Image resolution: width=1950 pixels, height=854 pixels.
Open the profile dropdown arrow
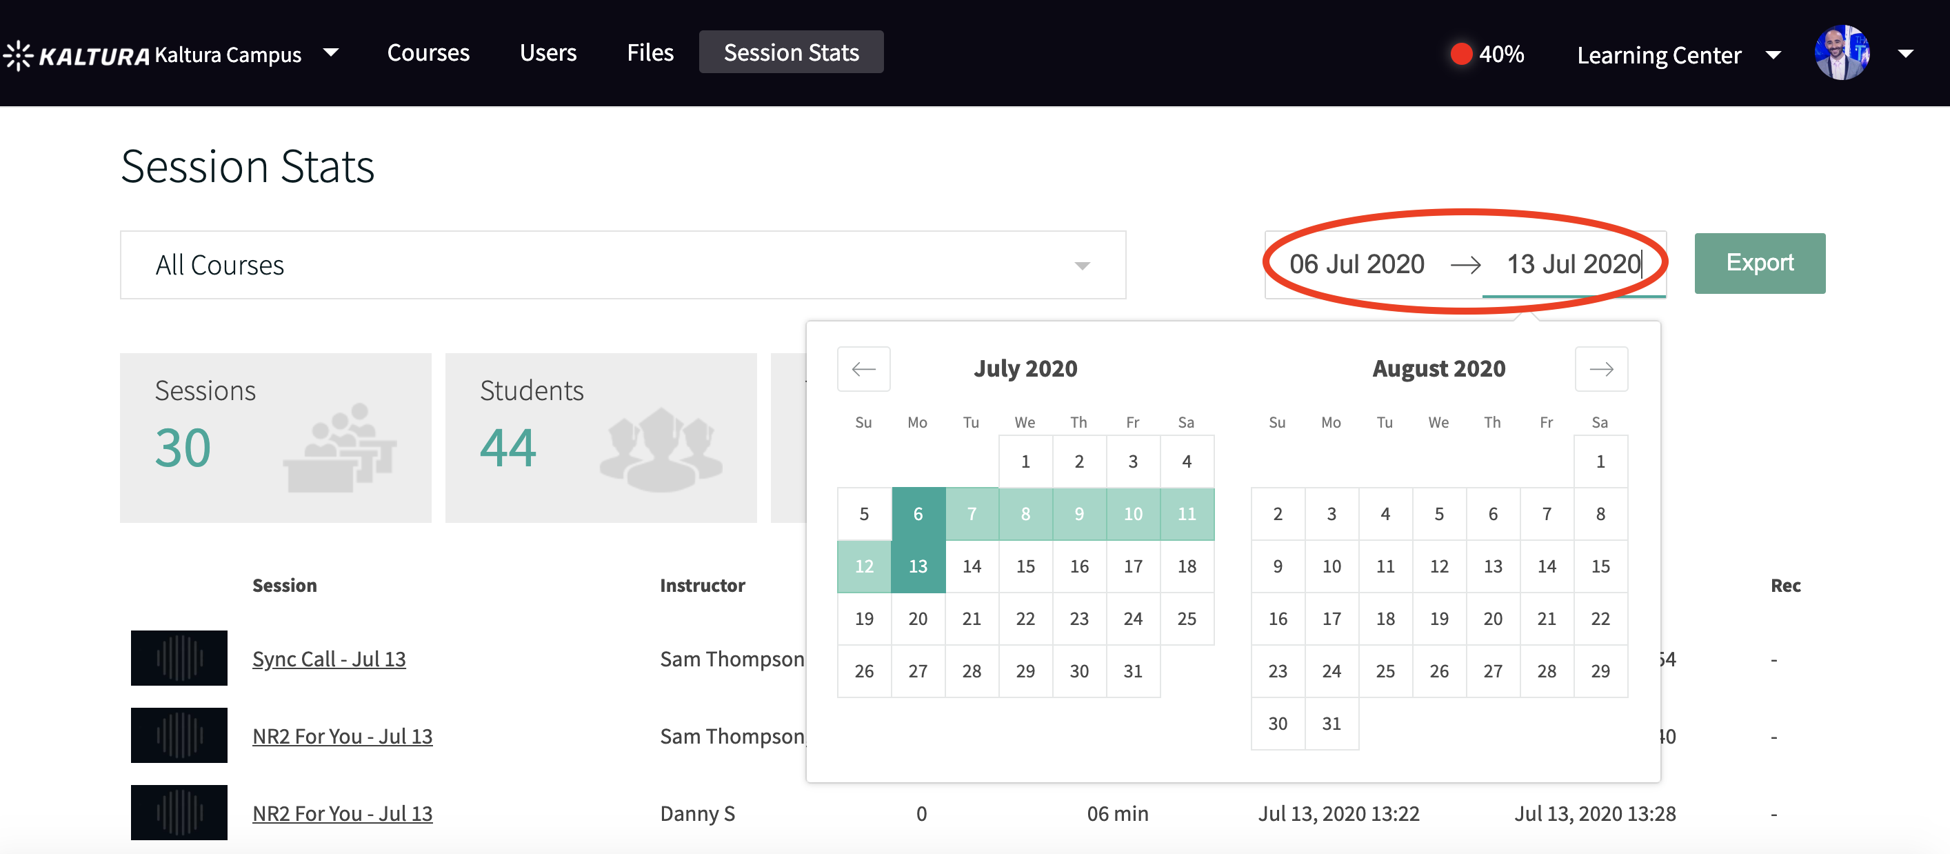pyautogui.click(x=1905, y=54)
